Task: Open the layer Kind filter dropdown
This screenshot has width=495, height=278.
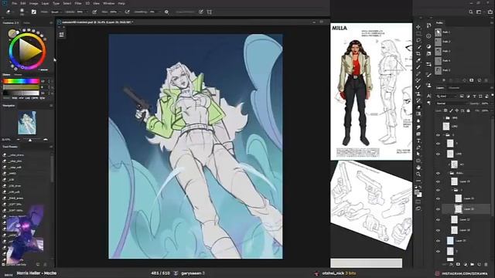Action: (x=446, y=96)
